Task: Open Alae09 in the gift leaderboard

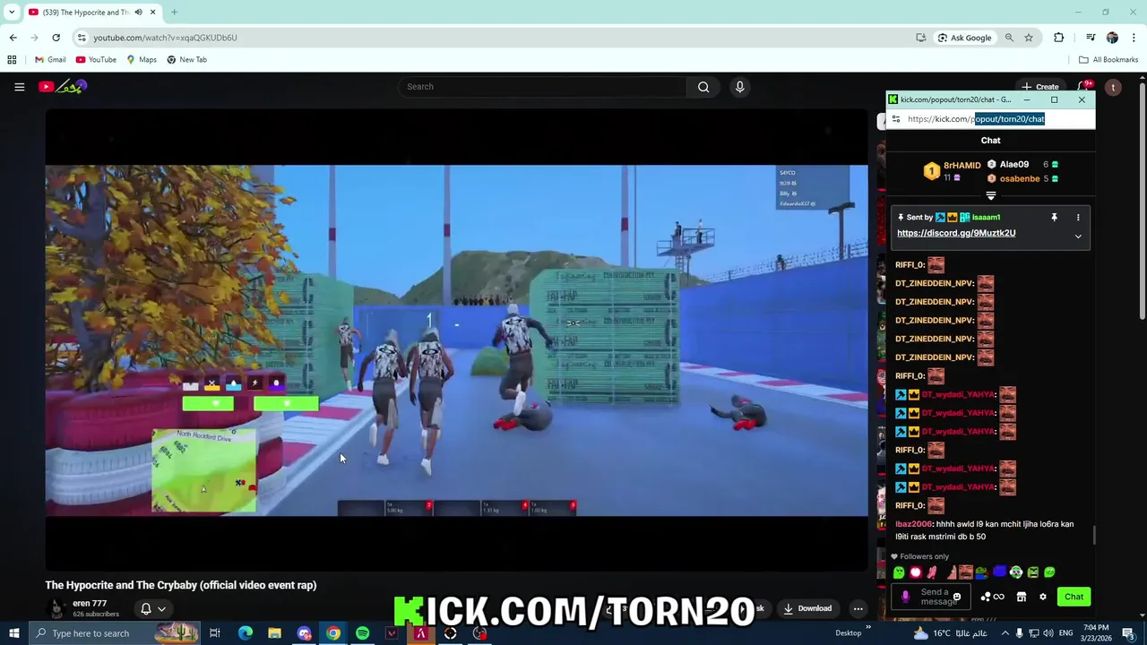Action: [1014, 165]
